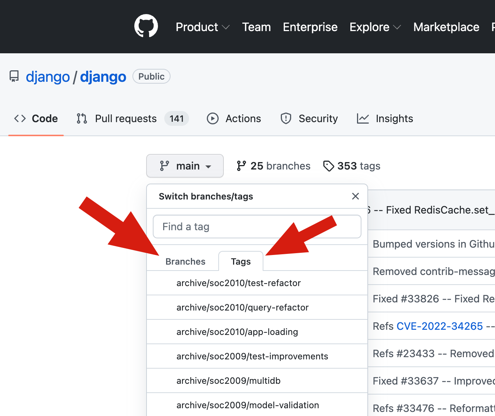Expand the Product menu

pos(202,27)
